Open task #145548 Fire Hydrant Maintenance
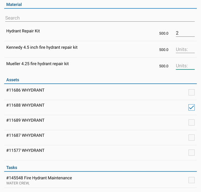201x192 pixels. [x=39, y=178]
